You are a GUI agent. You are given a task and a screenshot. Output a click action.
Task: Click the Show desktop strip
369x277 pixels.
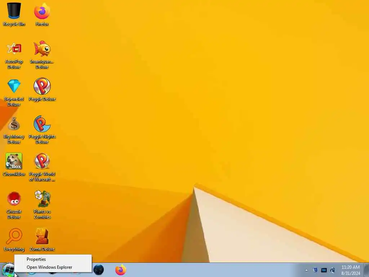(366, 270)
